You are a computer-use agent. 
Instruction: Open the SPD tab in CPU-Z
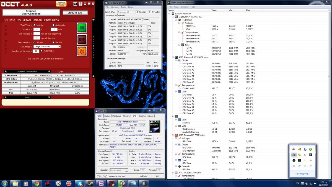[x=134, y=116]
